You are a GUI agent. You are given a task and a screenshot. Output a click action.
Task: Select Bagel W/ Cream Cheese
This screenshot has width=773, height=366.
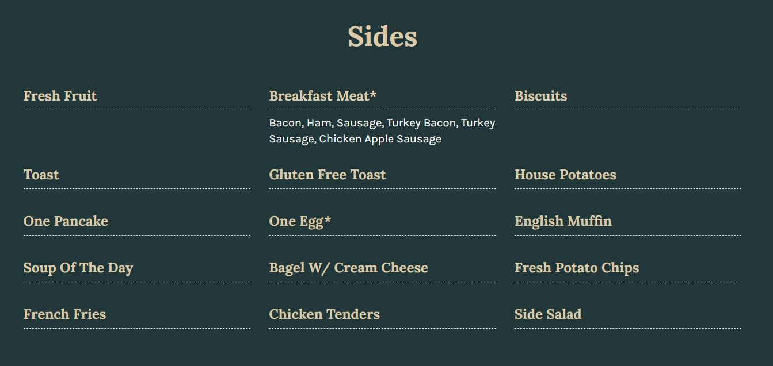[x=348, y=268]
